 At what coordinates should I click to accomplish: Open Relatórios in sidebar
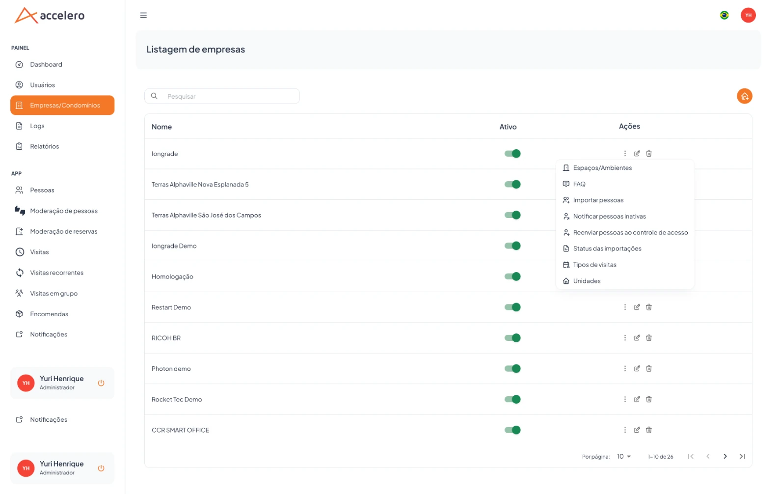[62, 147]
